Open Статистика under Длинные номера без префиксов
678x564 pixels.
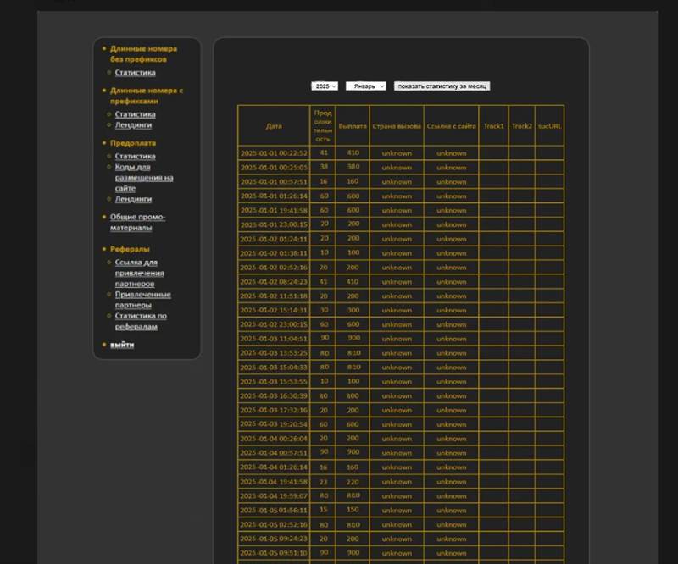[136, 73]
